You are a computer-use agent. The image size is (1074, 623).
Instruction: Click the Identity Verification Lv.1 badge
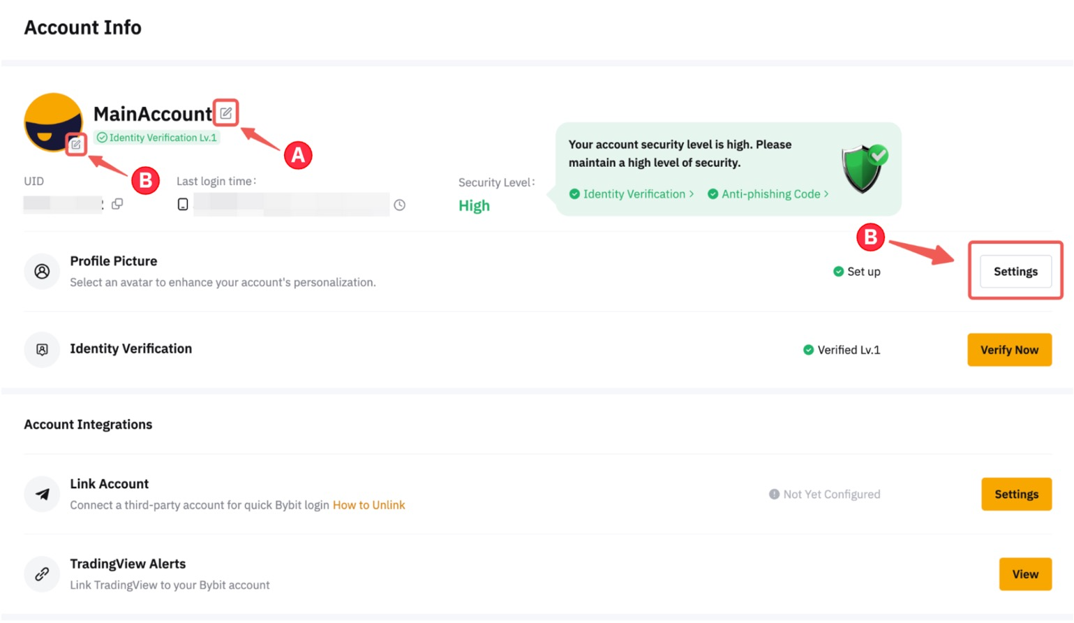pos(157,138)
